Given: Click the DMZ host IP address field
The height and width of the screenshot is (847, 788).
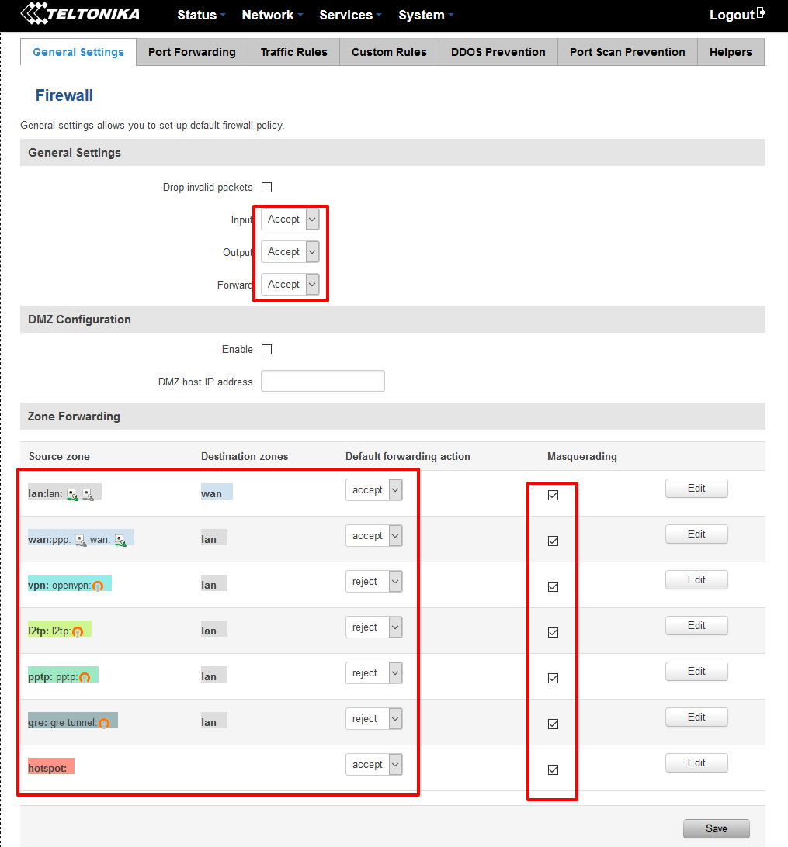Looking at the screenshot, I should coord(323,382).
